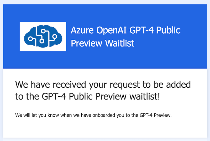Image resolution: width=210 pixels, height=141 pixels.
Task: Click the 'We will let you know' sentence
Action: click(x=93, y=115)
